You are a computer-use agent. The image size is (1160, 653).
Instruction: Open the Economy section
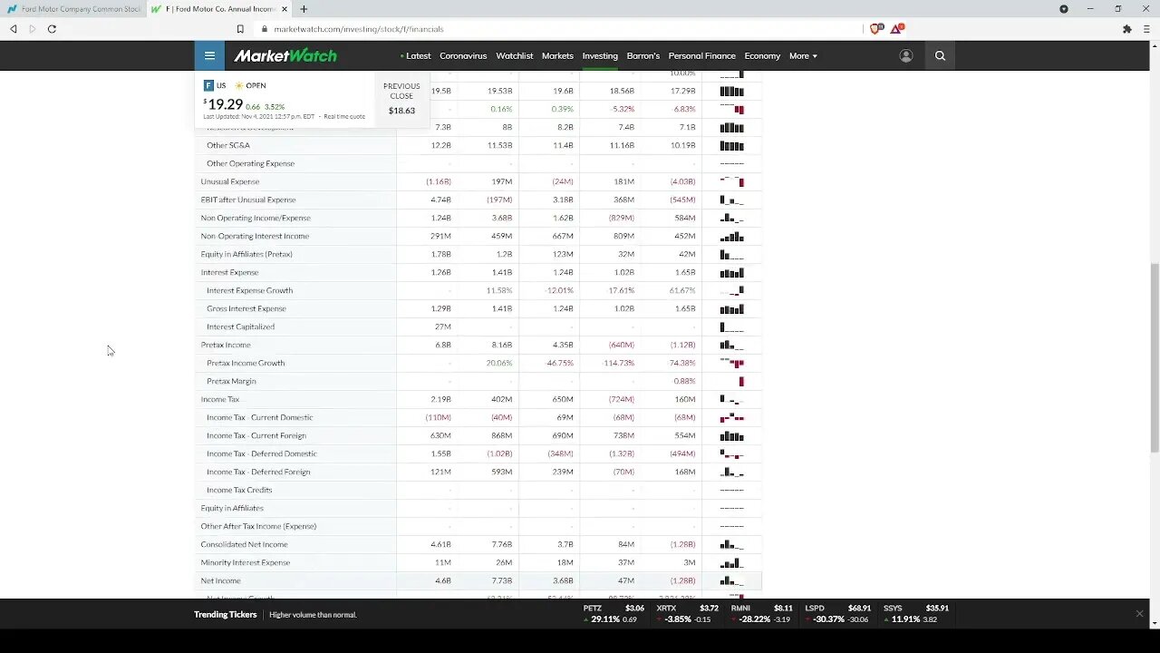[x=762, y=55]
